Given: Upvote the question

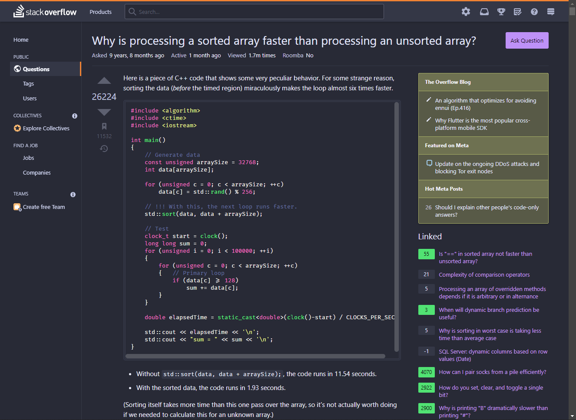Looking at the screenshot, I should coord(104,80).
